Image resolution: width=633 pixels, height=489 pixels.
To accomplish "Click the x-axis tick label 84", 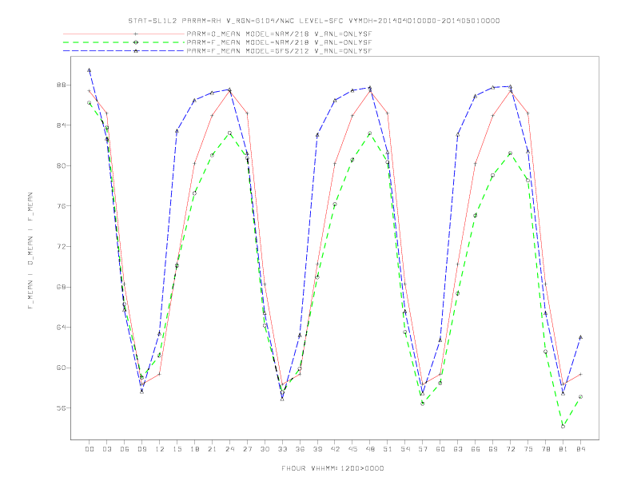I will (x=580, y=449).
